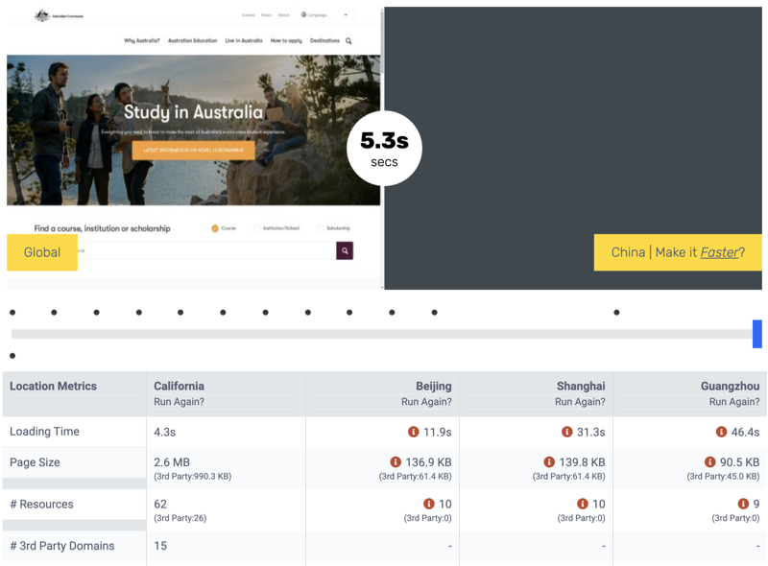This screenshot has height=566, width=768.
Task: Click the (3rd Party:990.3 KB) text
Action: [193, 477]
